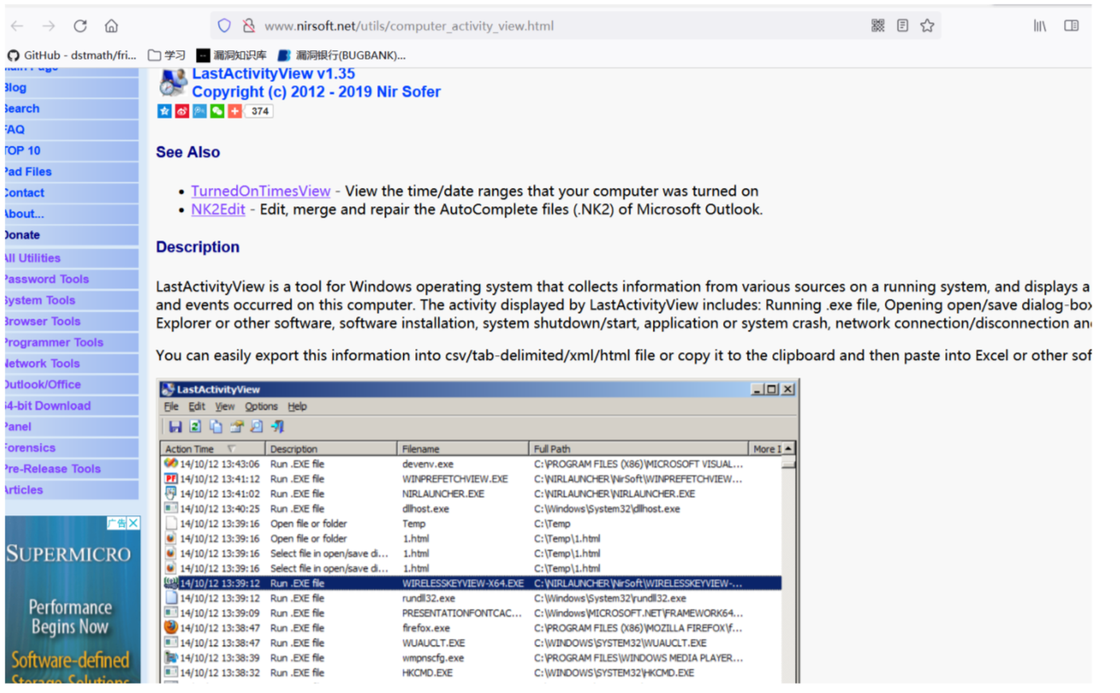Click the LastActivityView product logo icon
The image size is (1120, 693).
pos(172,83)
